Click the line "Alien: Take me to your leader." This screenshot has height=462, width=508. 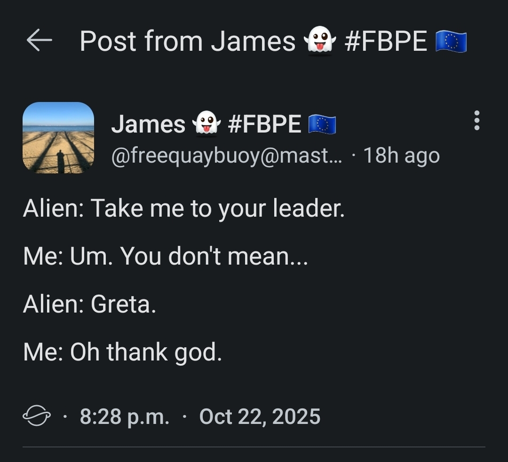coord(183,208)
